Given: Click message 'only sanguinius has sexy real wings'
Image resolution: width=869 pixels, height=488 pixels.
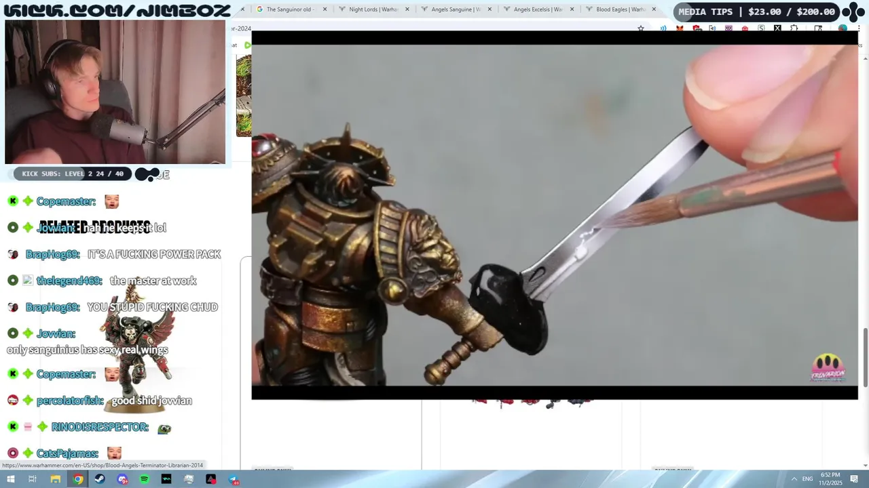Looking at the screenshot, I should tap(88, 350).
